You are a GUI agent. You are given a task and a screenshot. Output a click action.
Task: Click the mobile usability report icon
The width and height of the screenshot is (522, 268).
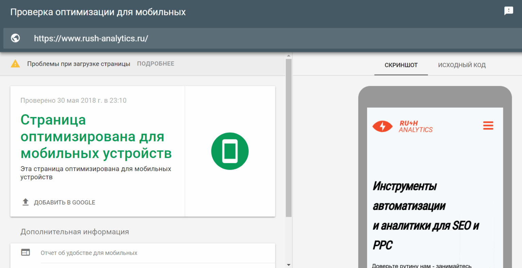[25, 252]
